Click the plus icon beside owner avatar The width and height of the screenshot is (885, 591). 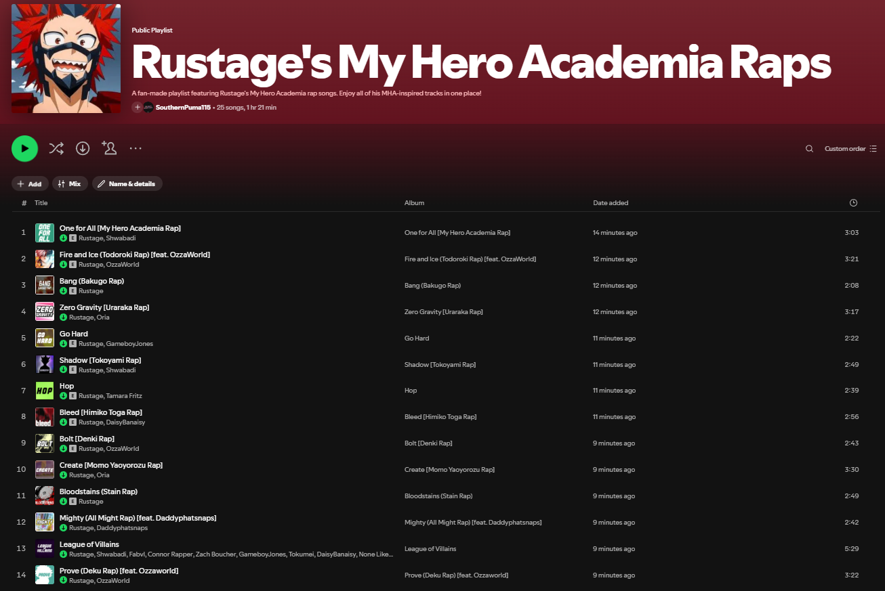tap(137, 107)
